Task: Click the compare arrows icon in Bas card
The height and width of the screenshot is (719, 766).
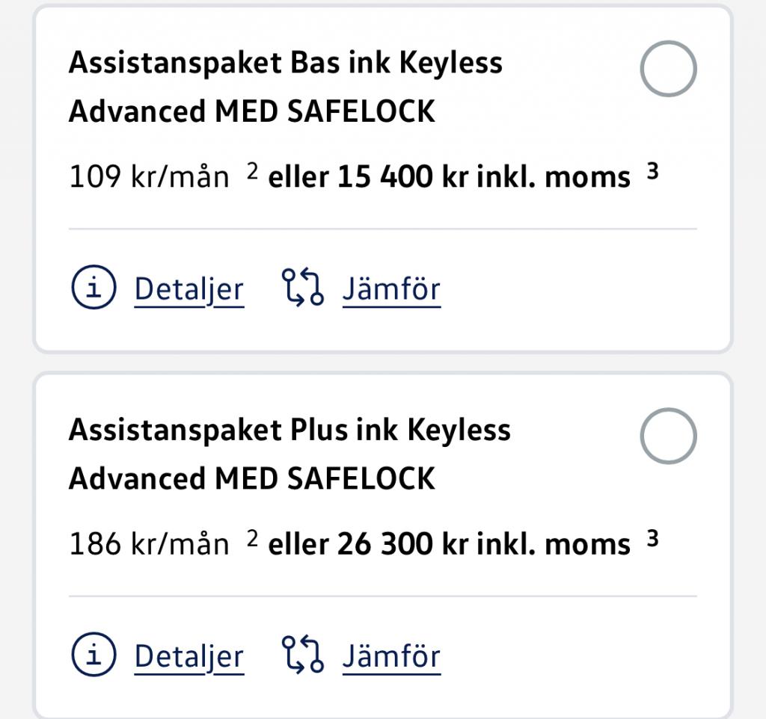Action: point(303,287)
